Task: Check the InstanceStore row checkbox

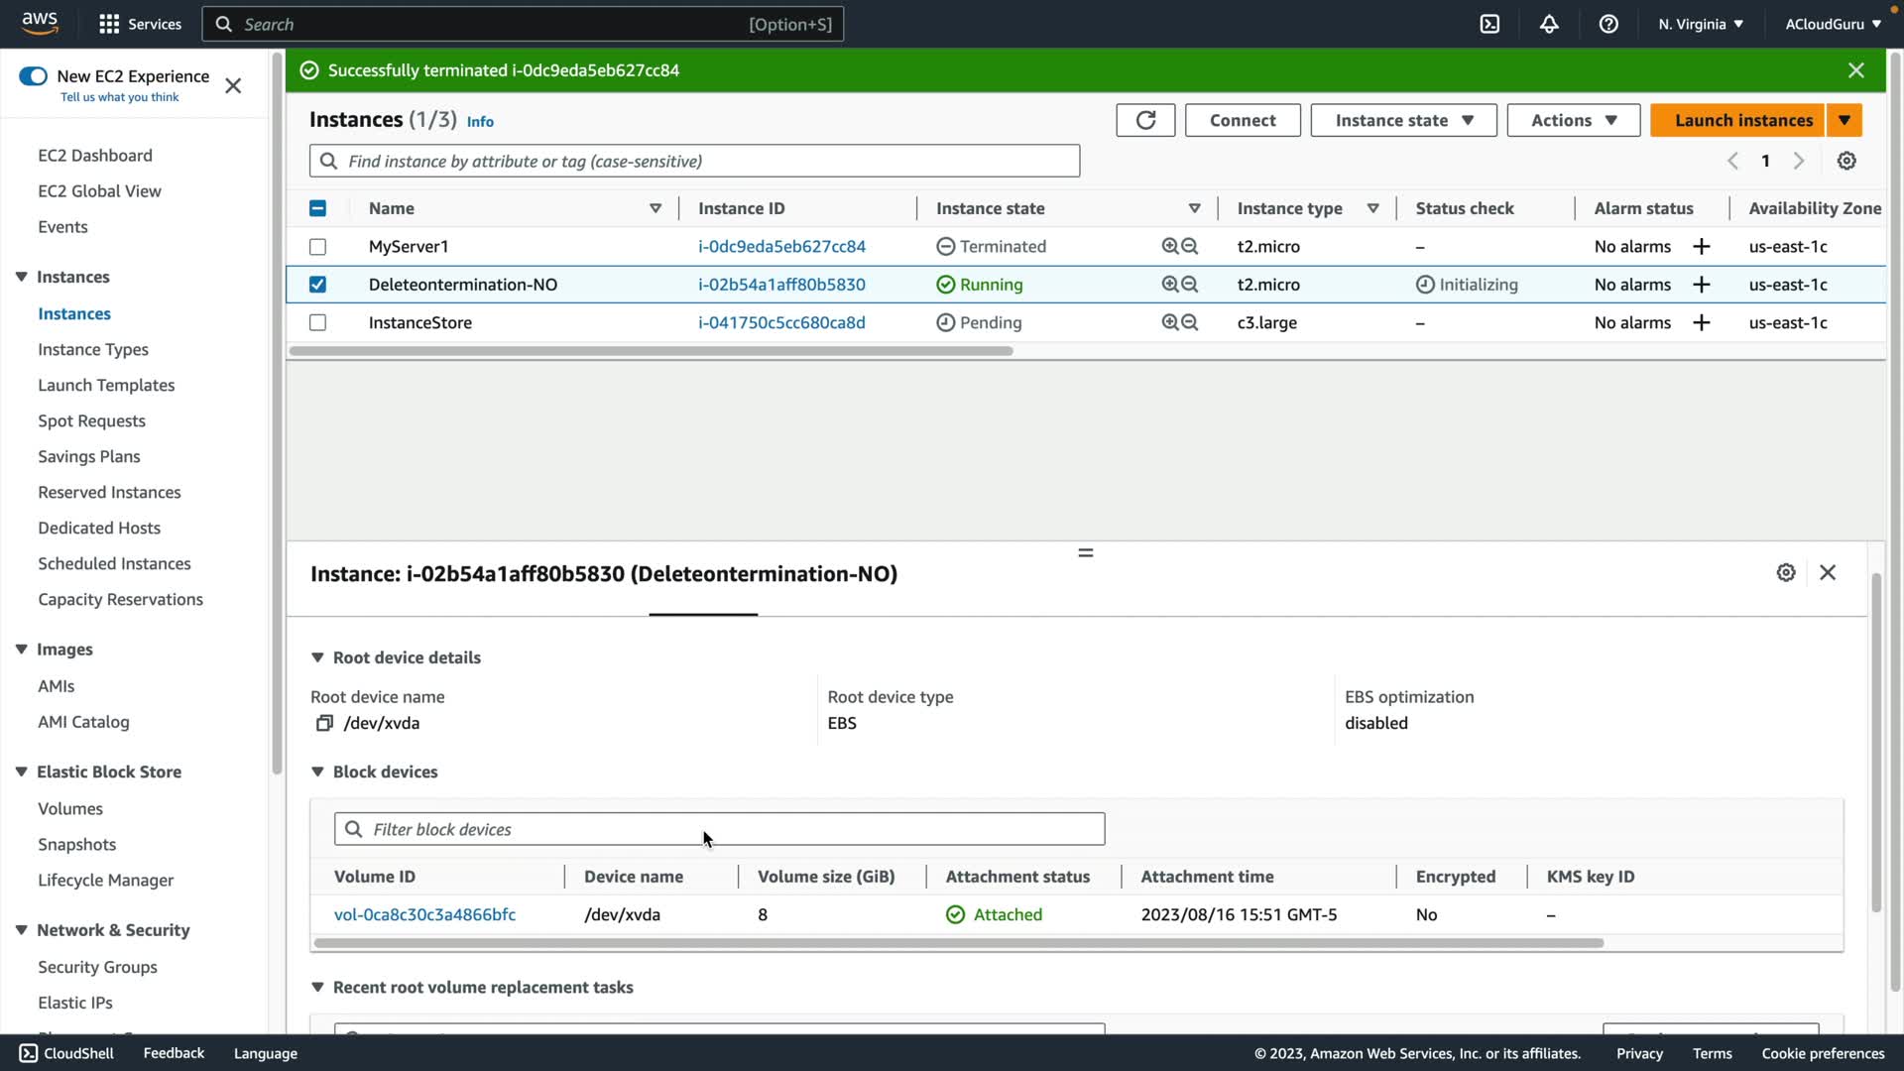Action: (x=317, y=322)
